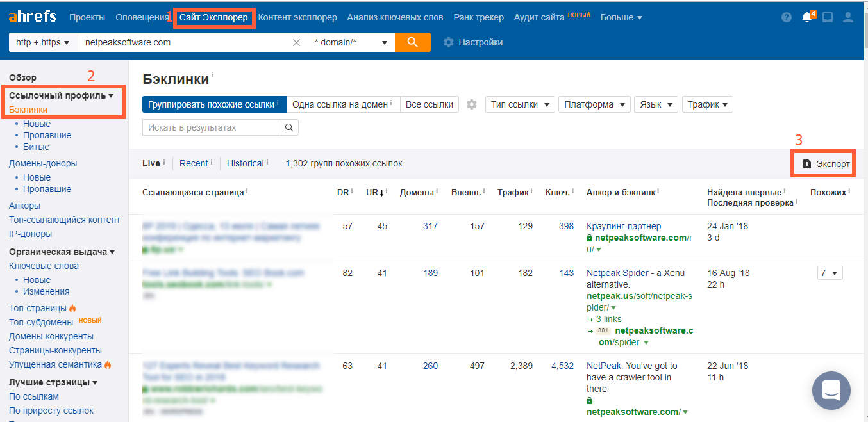Click the orange search button
The image size is (868, 422).
click(x=413, y=42)
